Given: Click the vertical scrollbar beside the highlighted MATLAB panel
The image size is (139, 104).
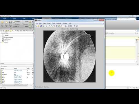Looking at the screenshot, I should (x=136, y=51).
